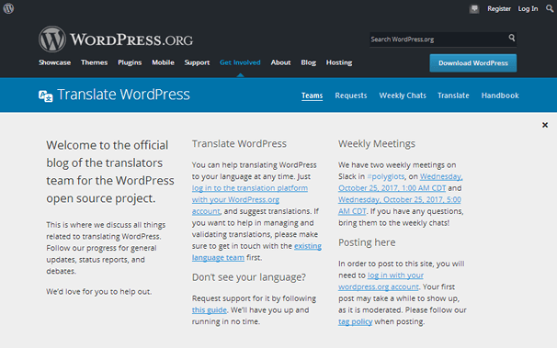Screen dimensions: 557x348
Task: Open the tag policy link
Action: click(x=355, y=321)
